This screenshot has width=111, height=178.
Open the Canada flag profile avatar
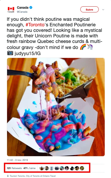[x=11, y=9]
